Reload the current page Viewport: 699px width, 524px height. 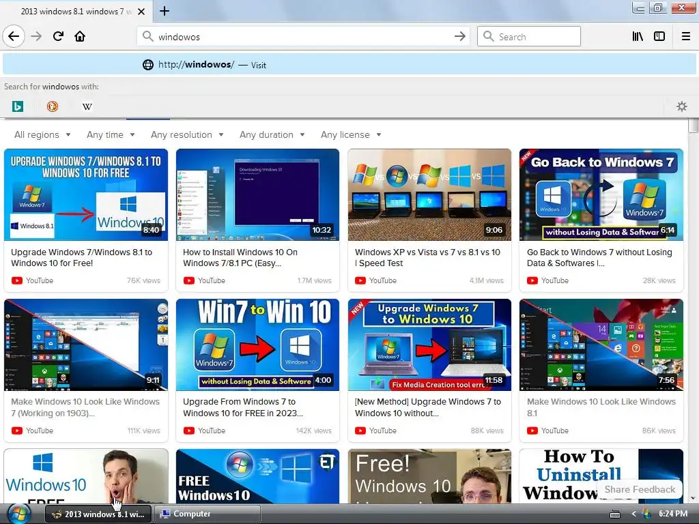point(58,36)
